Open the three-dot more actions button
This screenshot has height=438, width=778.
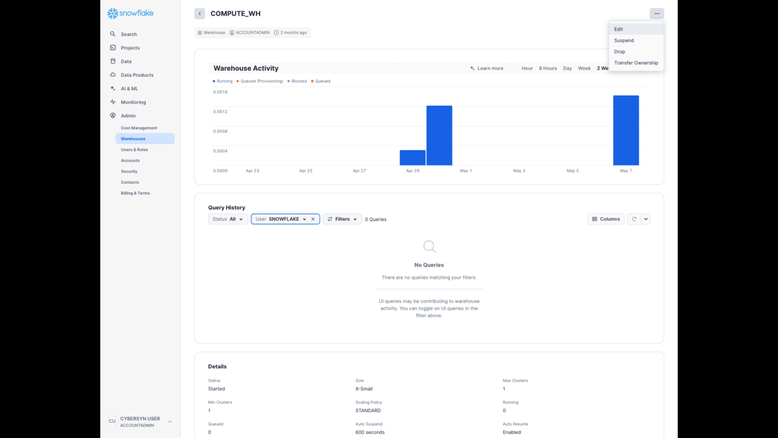pyautogui.click(x=656, y=13)
